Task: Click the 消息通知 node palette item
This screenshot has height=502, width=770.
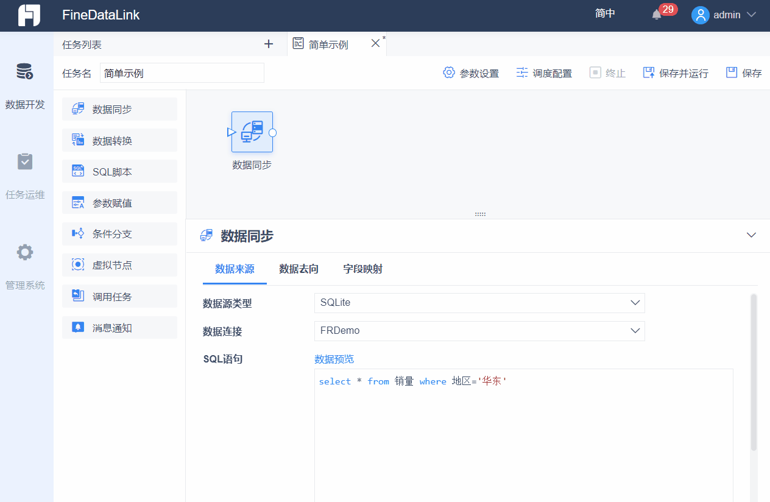Action: coord(119,328)
